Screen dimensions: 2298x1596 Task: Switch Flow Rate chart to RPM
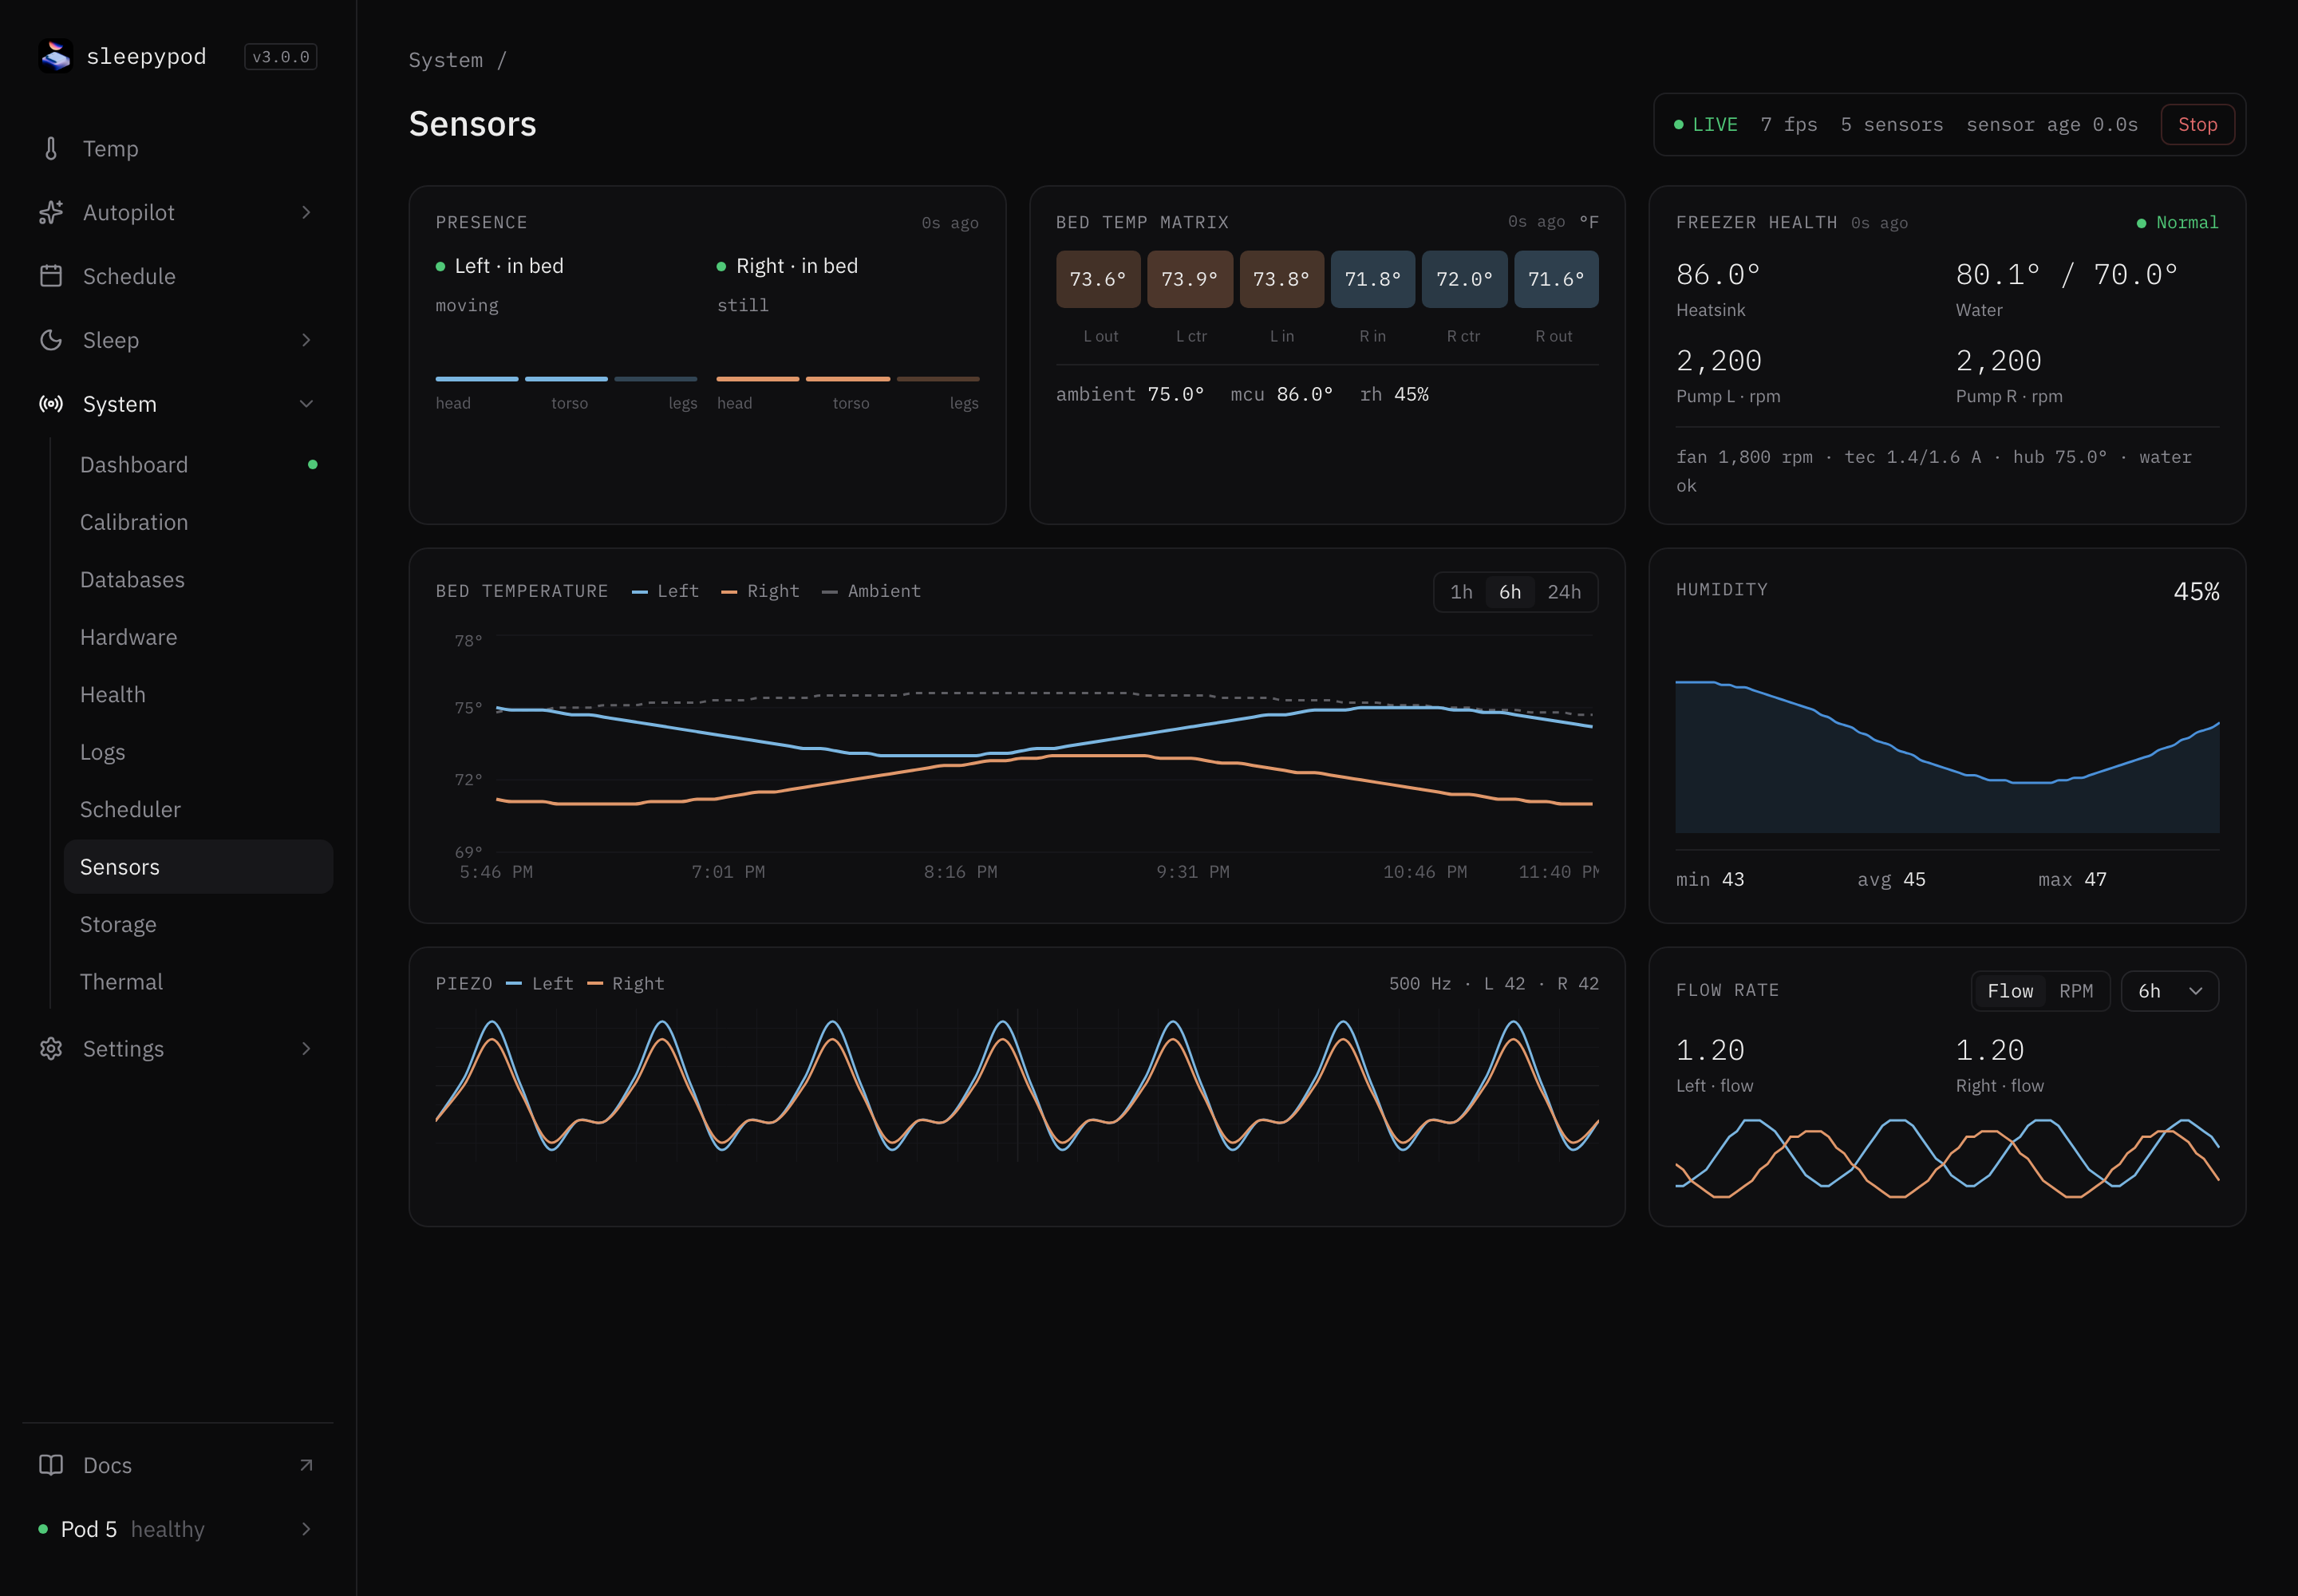click(2076, 991)
